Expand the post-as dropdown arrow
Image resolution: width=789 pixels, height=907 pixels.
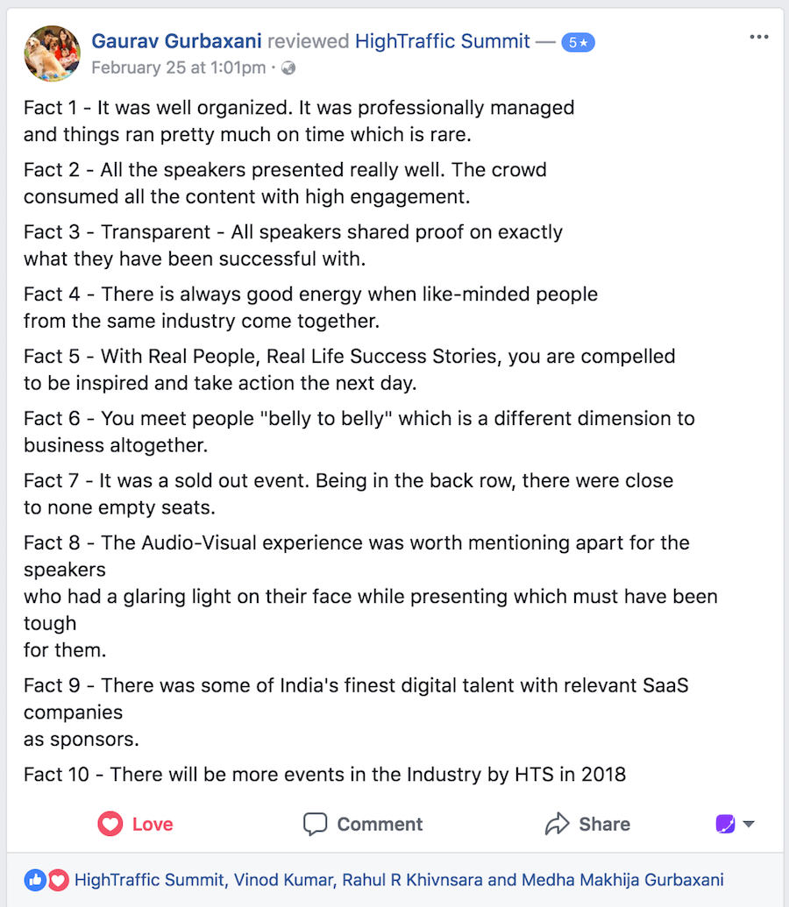click(x=749, y=825)
